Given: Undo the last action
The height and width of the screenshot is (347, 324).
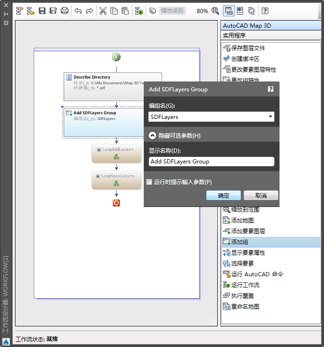Looking at the screenshot, I should (78, 11).
